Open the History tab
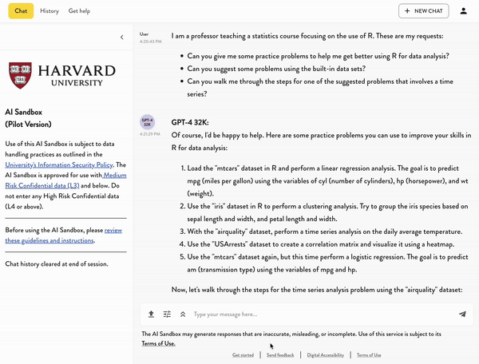 point(49,11)
